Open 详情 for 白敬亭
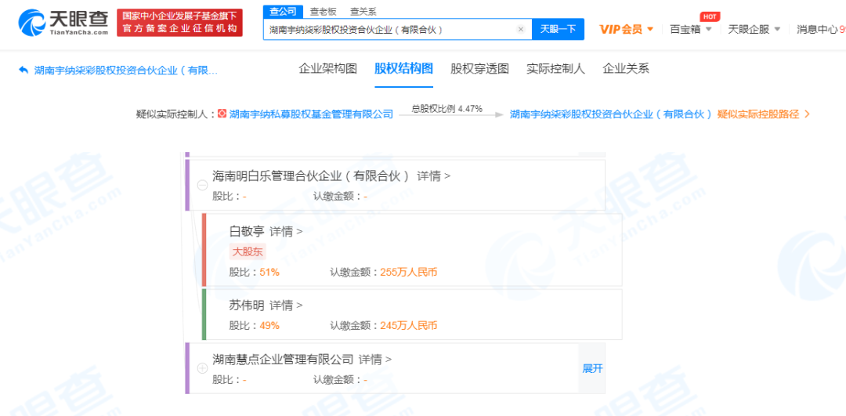 286,231
